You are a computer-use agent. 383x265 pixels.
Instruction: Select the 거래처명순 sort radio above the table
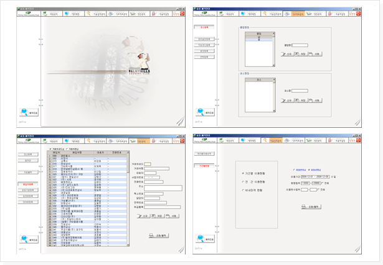(67, 149)
